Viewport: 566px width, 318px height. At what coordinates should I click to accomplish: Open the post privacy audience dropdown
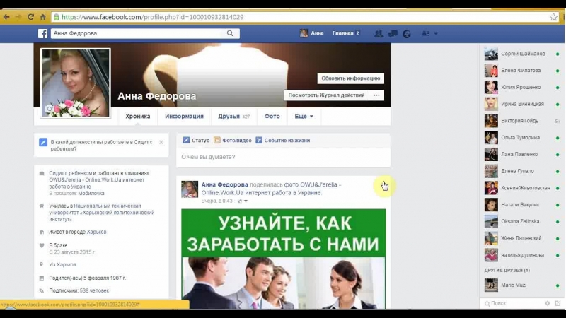(243, 201)
